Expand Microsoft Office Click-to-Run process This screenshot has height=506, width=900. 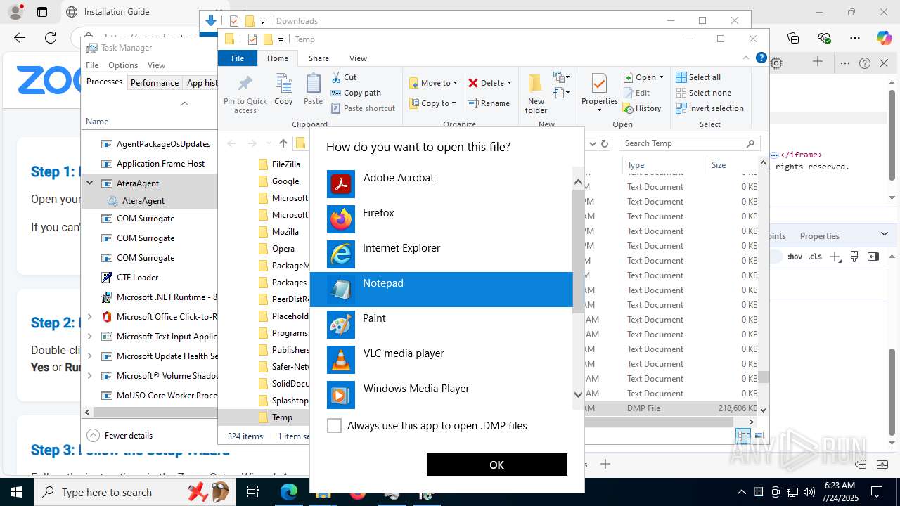click(x=89, y=317)
